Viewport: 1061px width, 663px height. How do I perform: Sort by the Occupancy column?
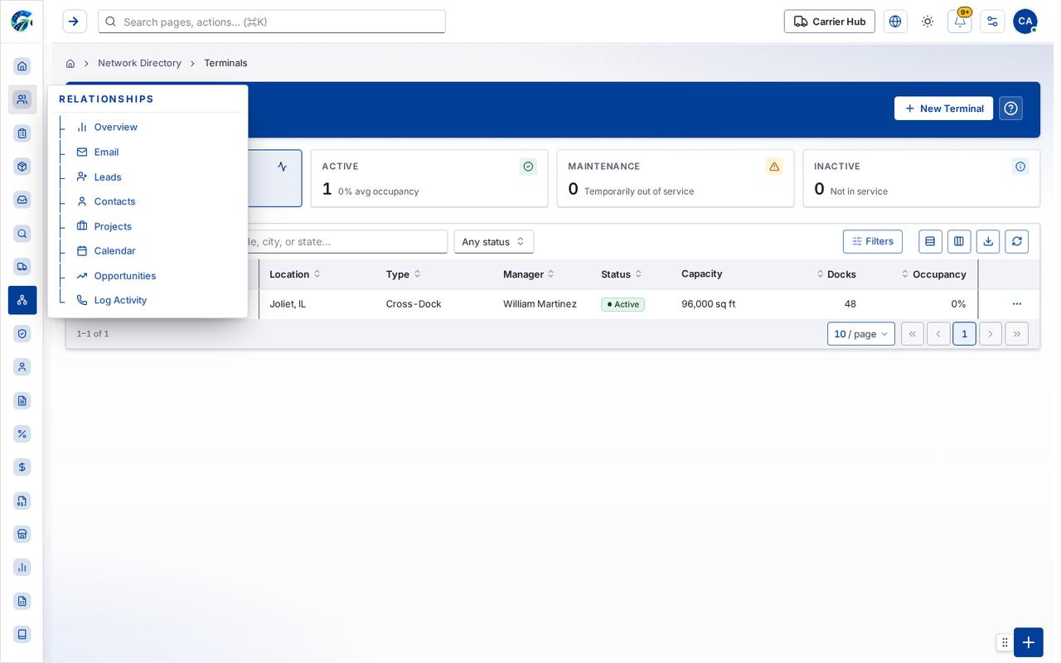pyautogui.click(x=933, y=274)
